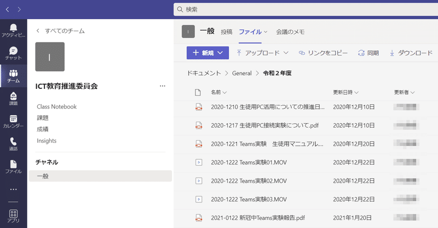
Task: Open file 2021-0122 新冠中Teams実験報告.pdf
Action: pos(258,218)
